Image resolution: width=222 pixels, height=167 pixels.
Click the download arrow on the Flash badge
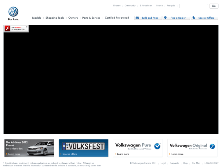click(27, 27)
